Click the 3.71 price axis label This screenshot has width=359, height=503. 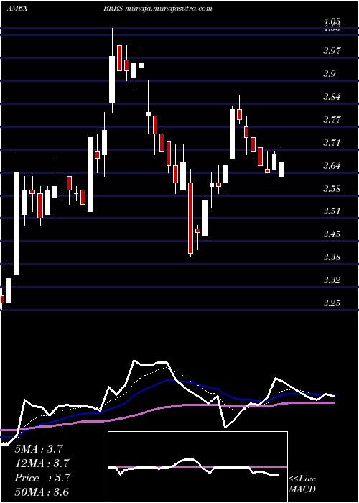(x=332, y=142)
